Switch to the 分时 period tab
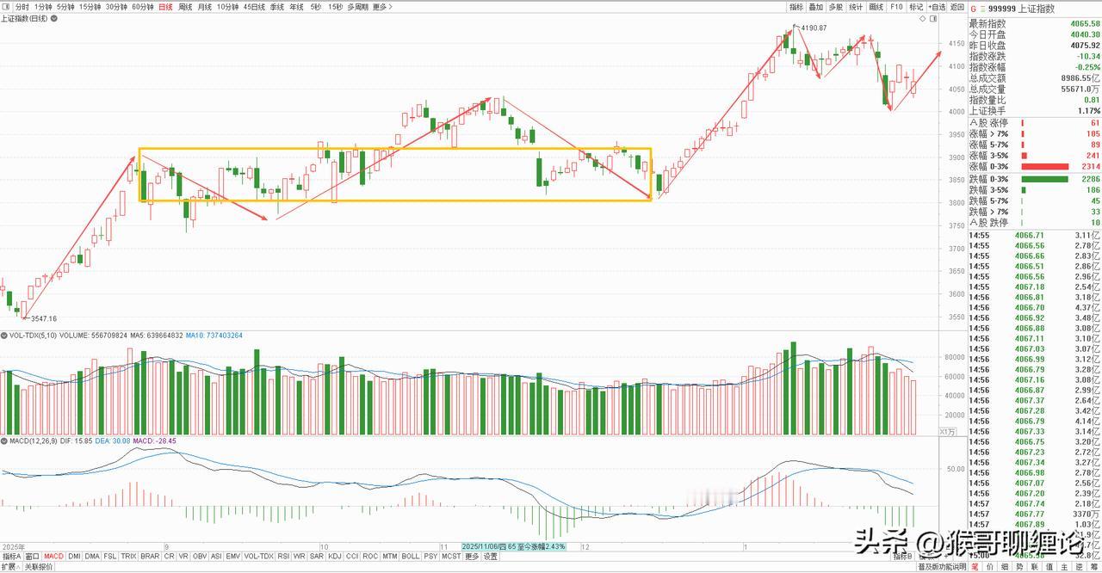1102x573 pixels. [22, 7]
